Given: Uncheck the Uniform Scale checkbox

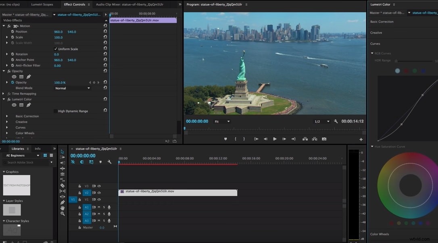Looking at the screenshot, I should 55,48.
